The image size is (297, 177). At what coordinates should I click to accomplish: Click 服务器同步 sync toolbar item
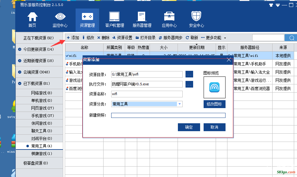pos(171,38)
